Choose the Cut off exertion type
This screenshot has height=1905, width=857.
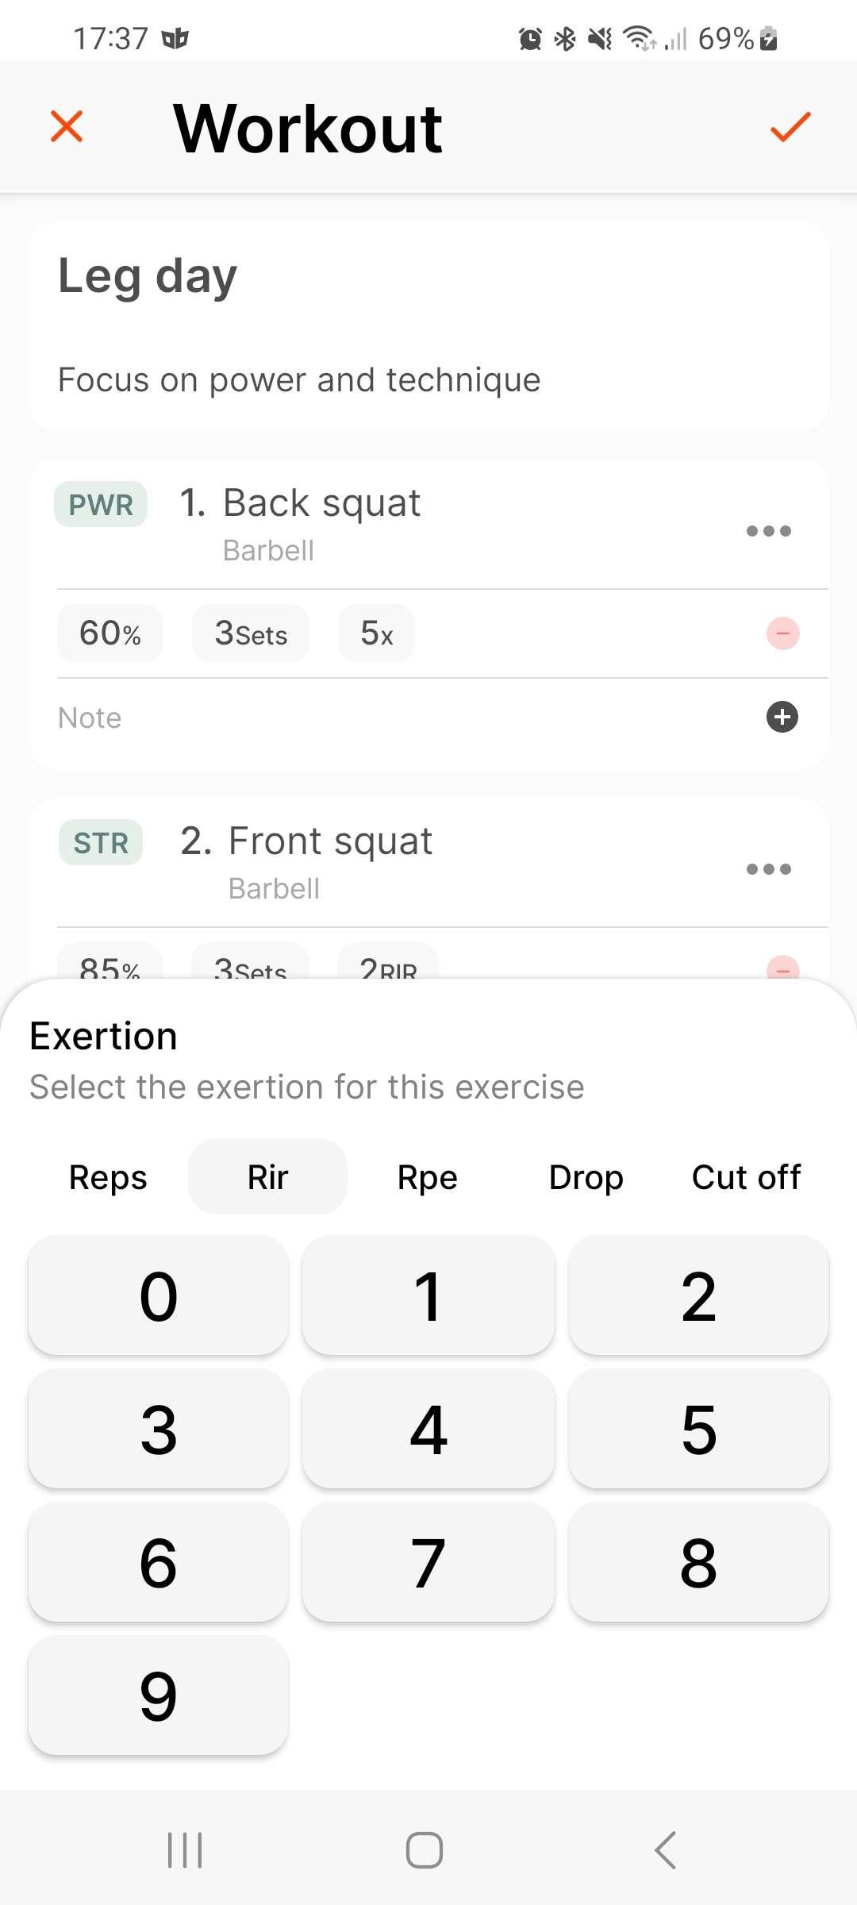pos(746,1177)
